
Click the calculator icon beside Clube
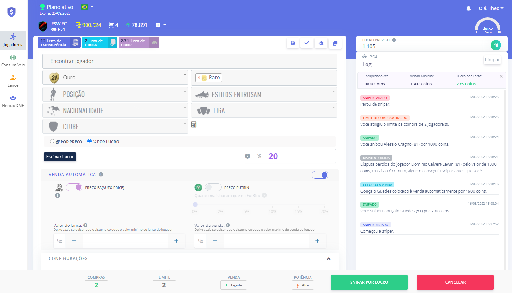coord(194,124)
